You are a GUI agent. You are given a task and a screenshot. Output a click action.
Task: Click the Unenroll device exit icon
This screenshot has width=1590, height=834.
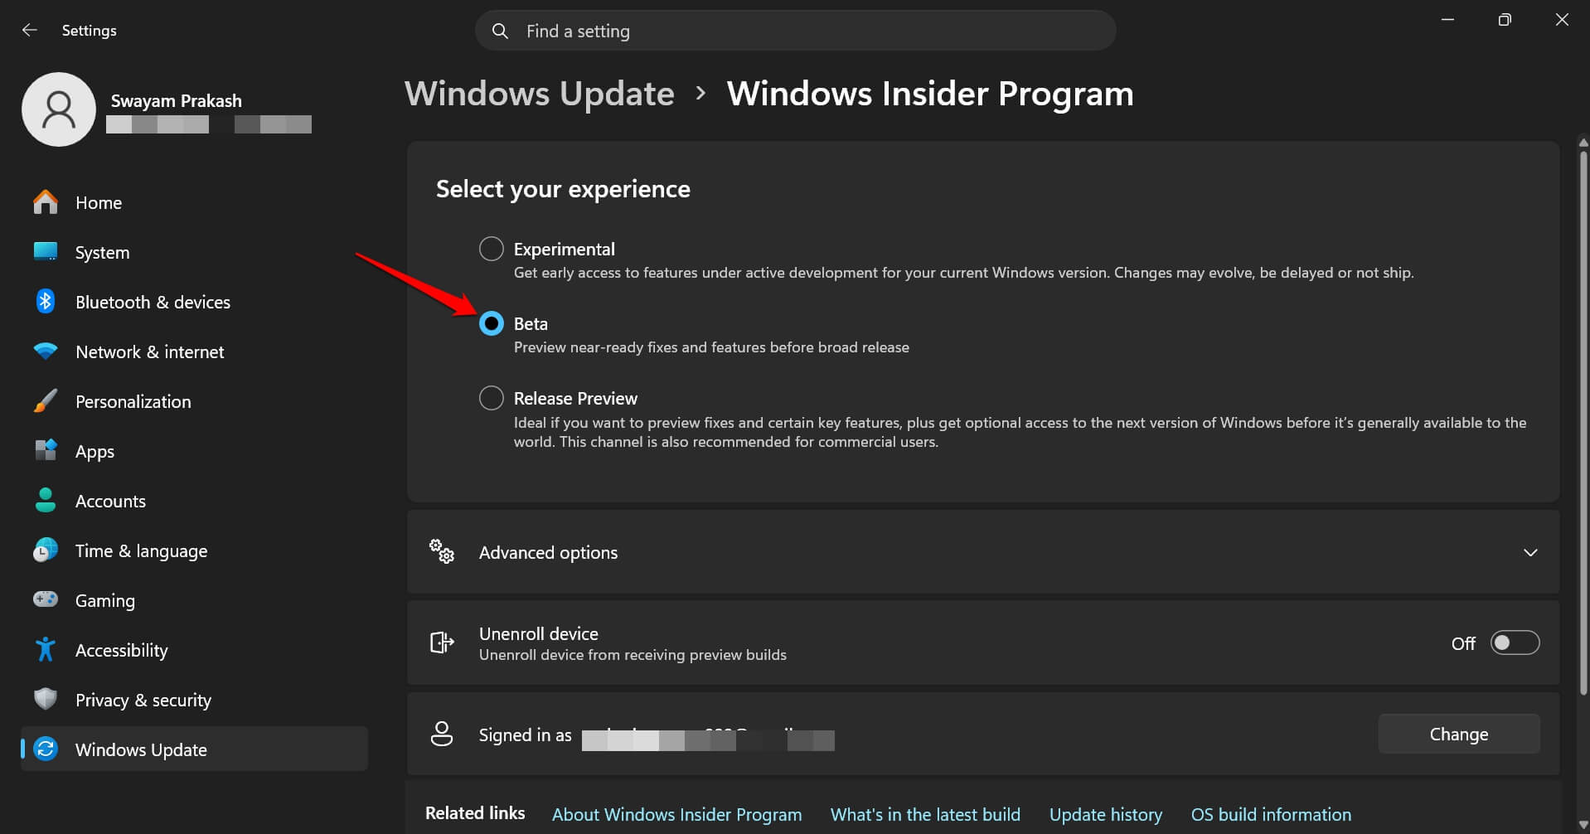[x=442, y=642]
